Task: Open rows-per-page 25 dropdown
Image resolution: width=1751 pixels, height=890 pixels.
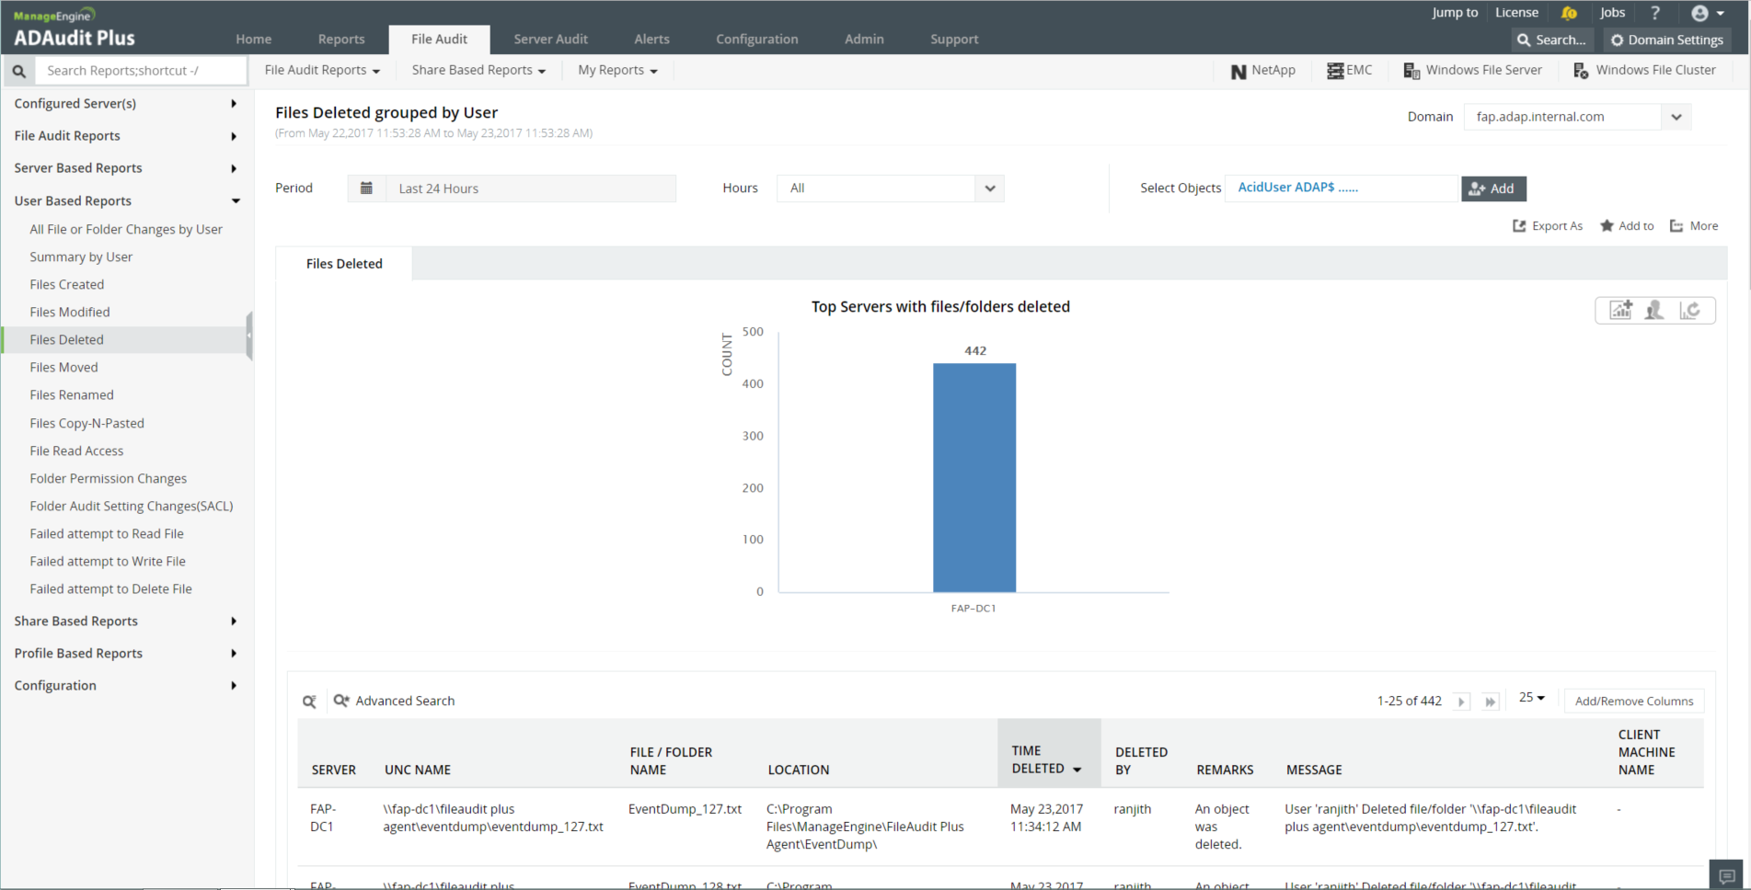Action: 1532,699
